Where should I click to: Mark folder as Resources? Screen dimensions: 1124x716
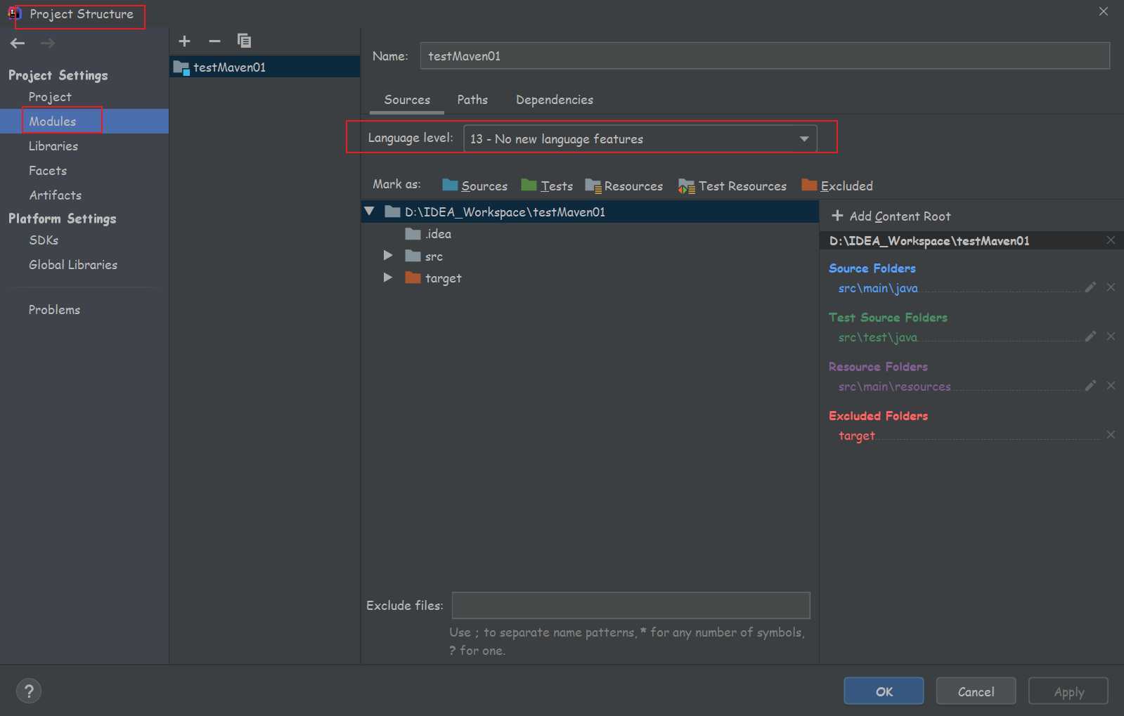624,186
